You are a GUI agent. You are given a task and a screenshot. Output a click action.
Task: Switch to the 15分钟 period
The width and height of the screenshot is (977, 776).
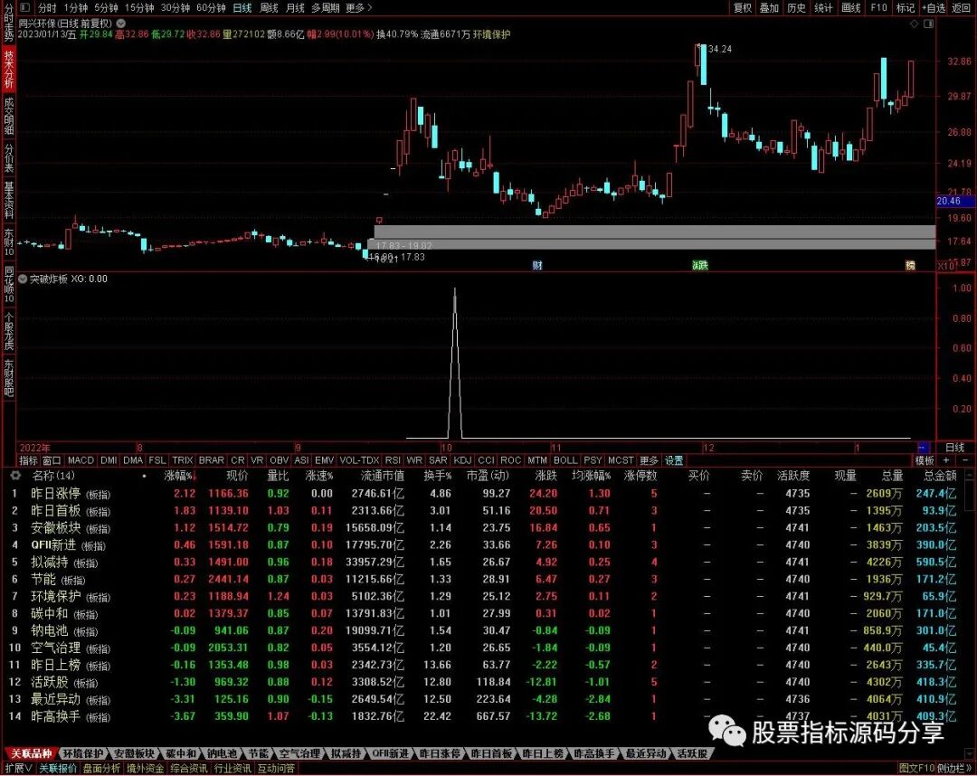139,7
